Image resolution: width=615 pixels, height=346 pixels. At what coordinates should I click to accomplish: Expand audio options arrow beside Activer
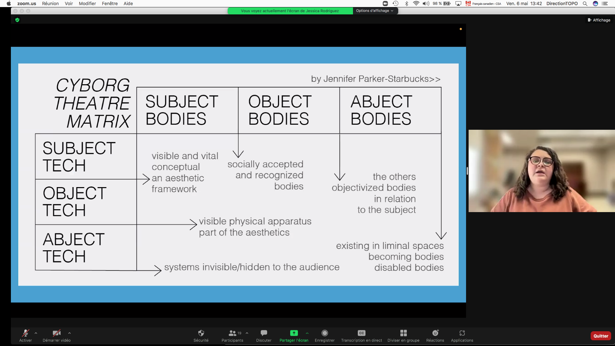coord(36,333)
